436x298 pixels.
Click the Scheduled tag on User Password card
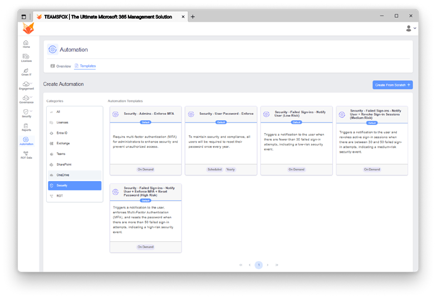click(215, 169)
